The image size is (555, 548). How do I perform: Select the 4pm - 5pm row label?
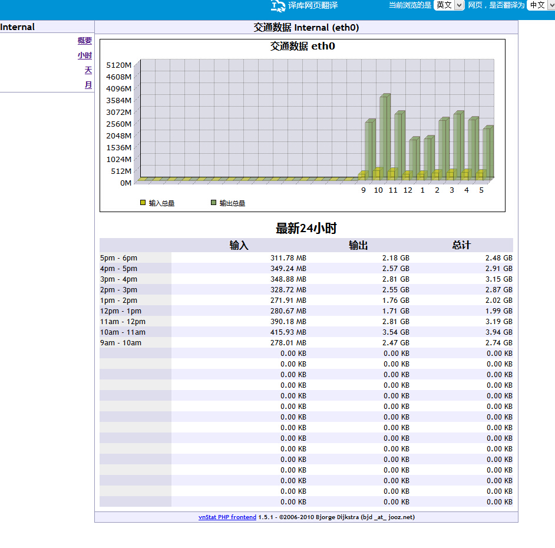click(x=118, y=268)
